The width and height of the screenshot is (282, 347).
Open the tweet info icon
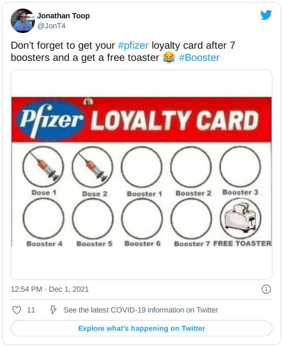pyautogui.click(x=266, y=289)
